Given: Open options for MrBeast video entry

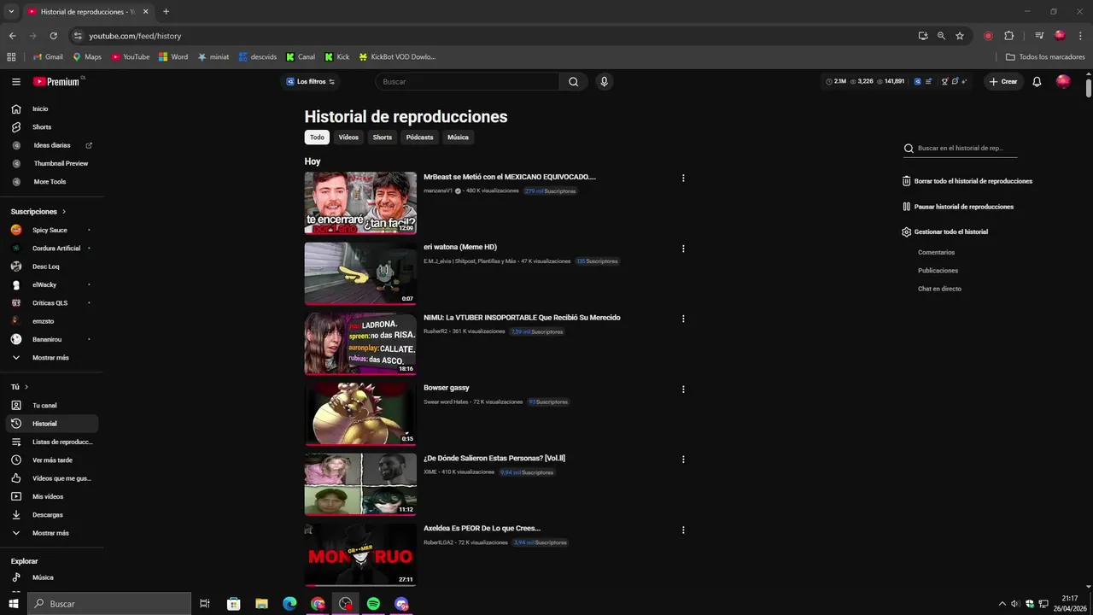Looking at the screenshot, I should 683,179.
